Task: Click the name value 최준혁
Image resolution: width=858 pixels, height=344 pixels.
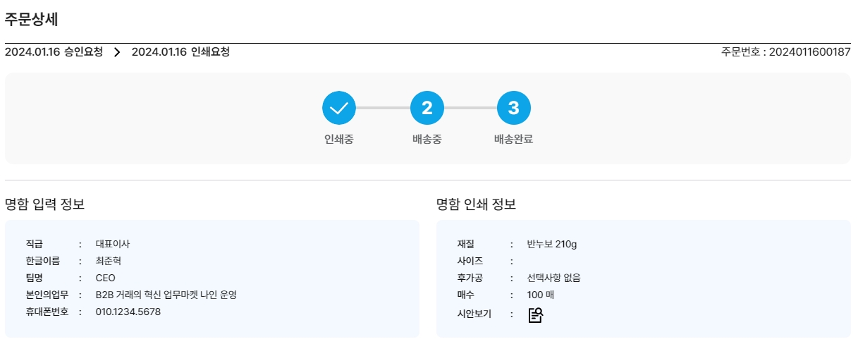Action: (109, 261)
